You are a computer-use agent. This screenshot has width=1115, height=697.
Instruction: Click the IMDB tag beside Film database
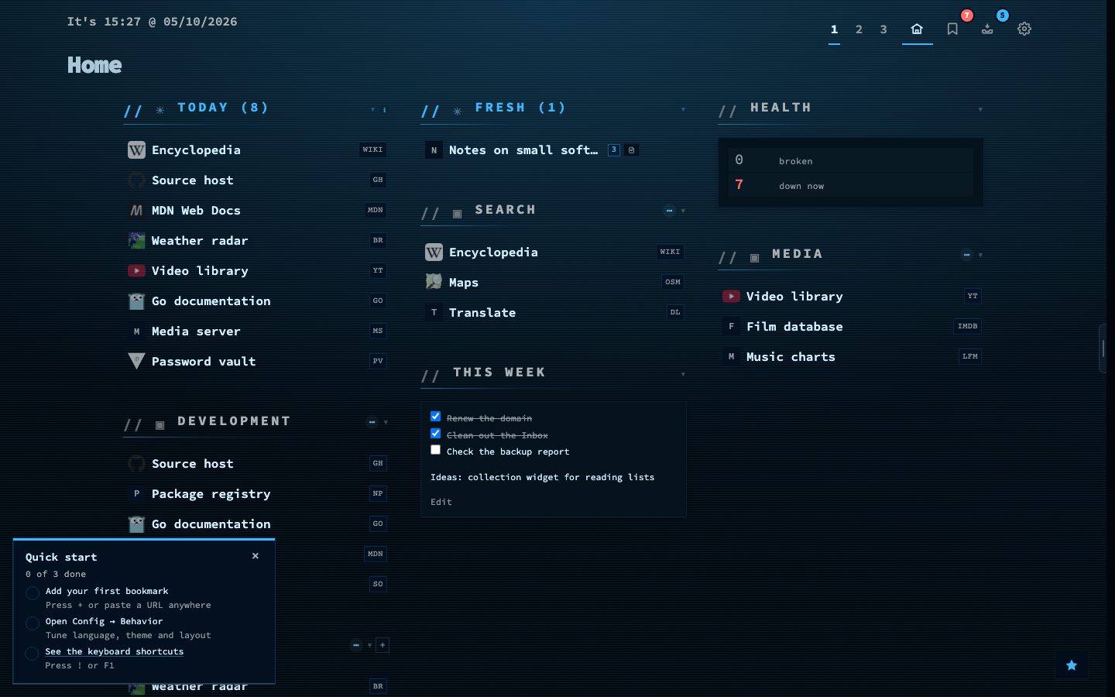(x=968, y=327)
